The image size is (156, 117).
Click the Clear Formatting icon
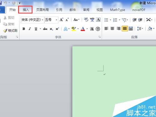pyautogui.click(x=86, y=20)
